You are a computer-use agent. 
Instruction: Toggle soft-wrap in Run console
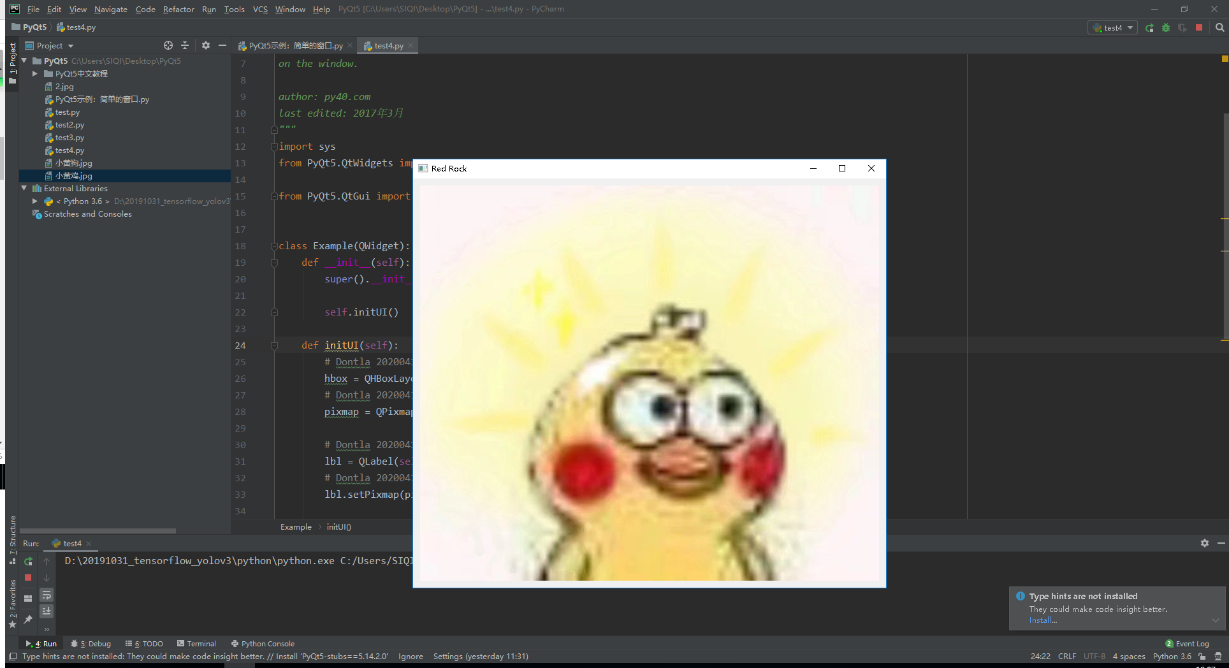click(x=47, y=595)
